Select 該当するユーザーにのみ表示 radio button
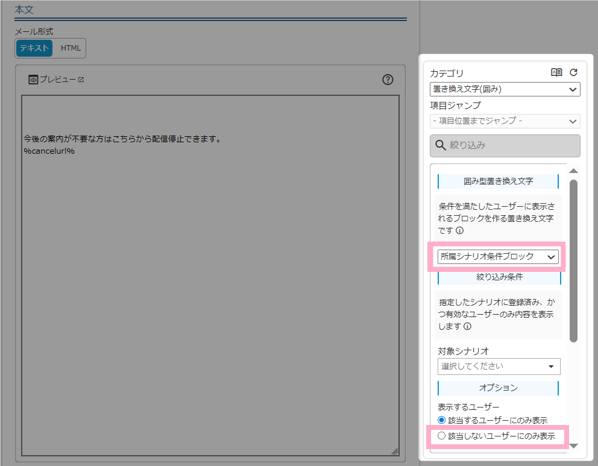 pos(441,421)
